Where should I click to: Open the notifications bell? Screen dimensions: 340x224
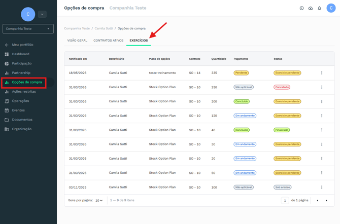319,8
